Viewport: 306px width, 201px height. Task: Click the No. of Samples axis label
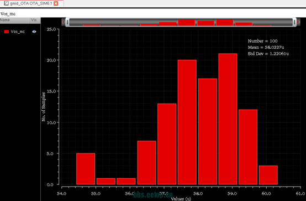point(44,107)
